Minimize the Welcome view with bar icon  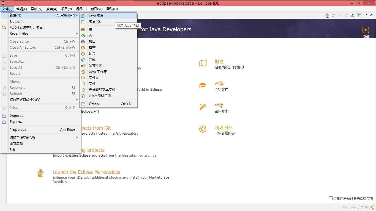click(x=365, y=15)
